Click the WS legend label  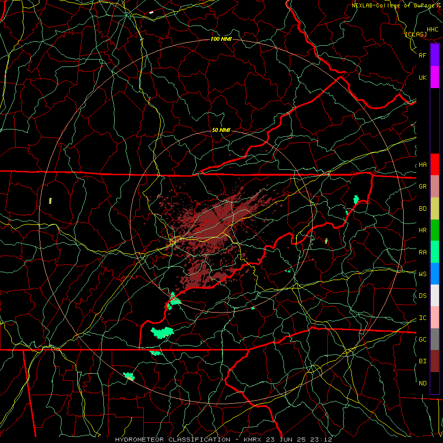tap(423, 274)
